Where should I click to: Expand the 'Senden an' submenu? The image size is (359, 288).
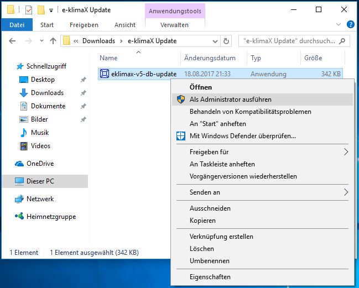[346, 192]
